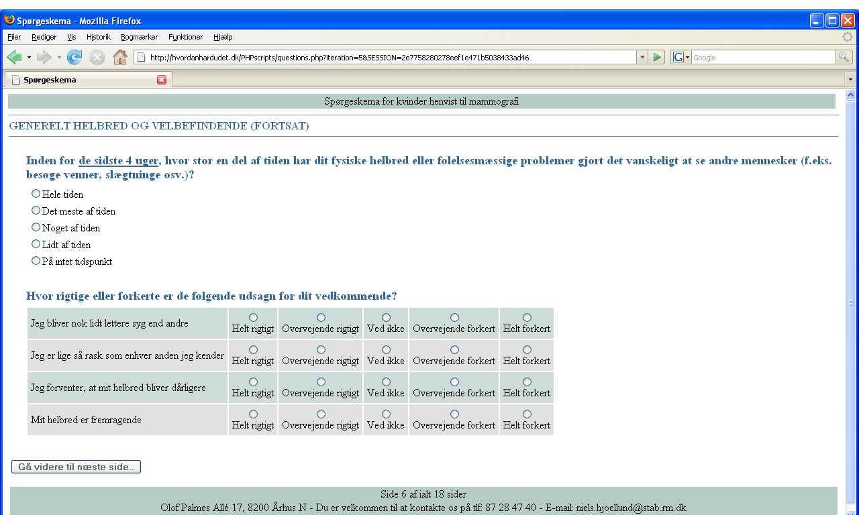
Task: Click the green Back arrow button
Action: coord(14,58)
